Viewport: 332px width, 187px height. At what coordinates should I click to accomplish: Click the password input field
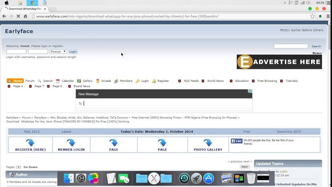coord(38,51)
